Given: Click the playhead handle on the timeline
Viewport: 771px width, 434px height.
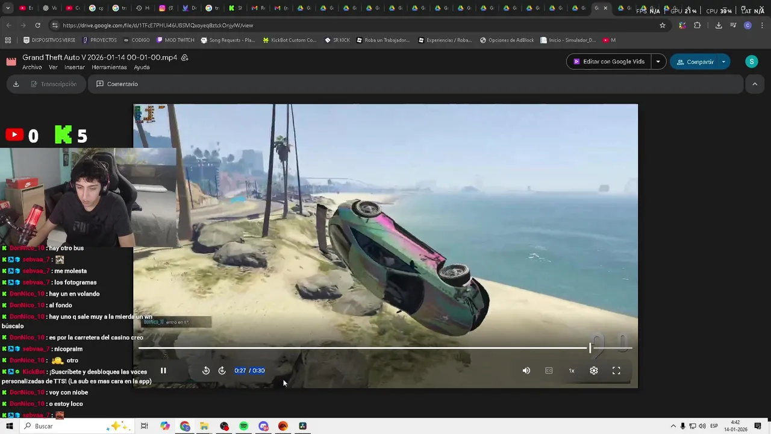Looking at the screenshot, I should pyautogui.click(x=590, y=348).
